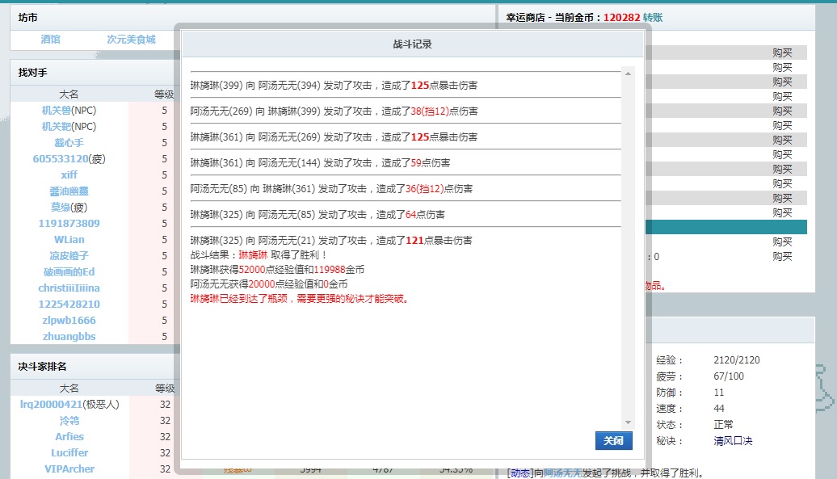Select opponent 破画画的Ed
837x479 pixels.
(x=69, y=272)
